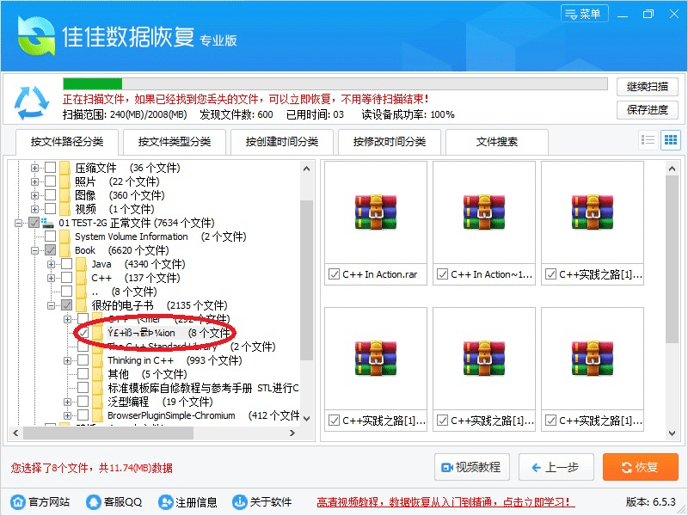
Task: Uncheck C++ In Action.rar file checkbox
Action: coord(334,274)
